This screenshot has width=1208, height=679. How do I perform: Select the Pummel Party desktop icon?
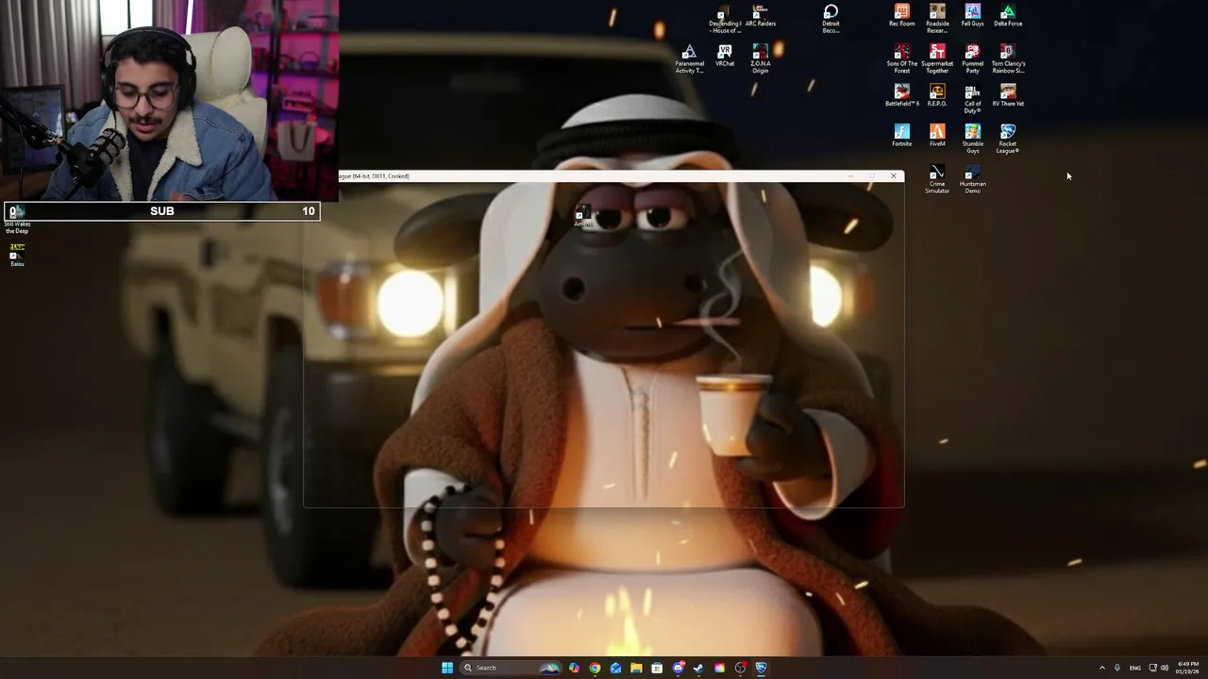[972, 58]
